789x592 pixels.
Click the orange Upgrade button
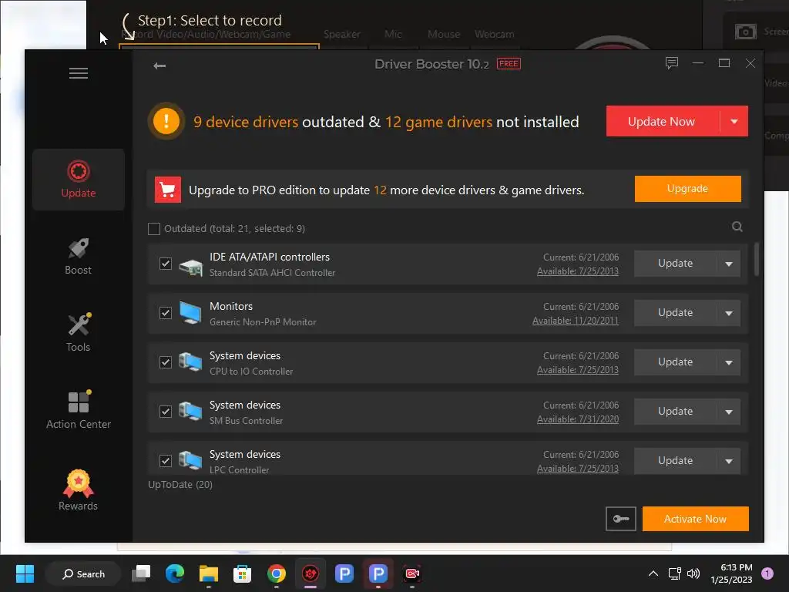pyautogui.click(x=687, y=189)
